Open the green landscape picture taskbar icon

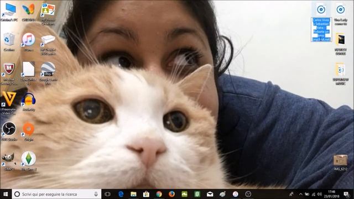(x=184, y=194)
